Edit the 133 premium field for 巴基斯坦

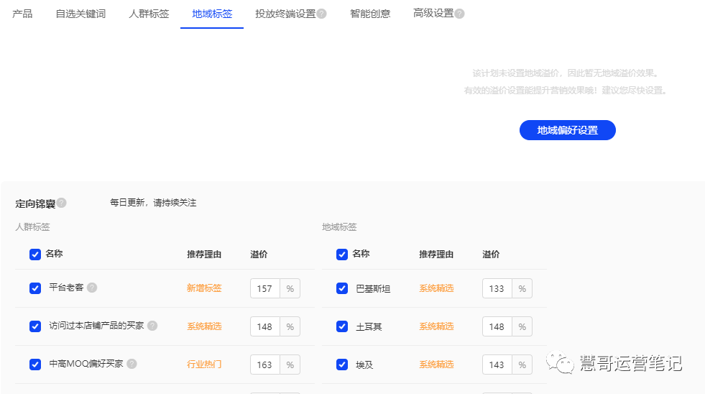497,288
